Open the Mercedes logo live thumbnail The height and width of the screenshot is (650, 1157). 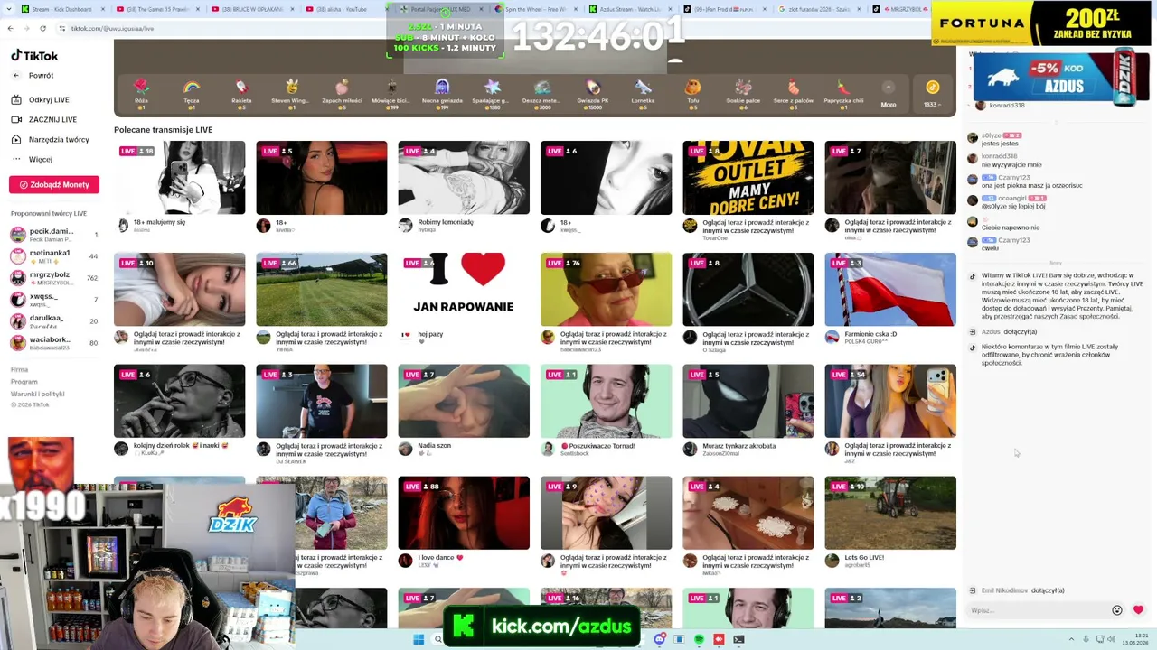coord(748,290)
